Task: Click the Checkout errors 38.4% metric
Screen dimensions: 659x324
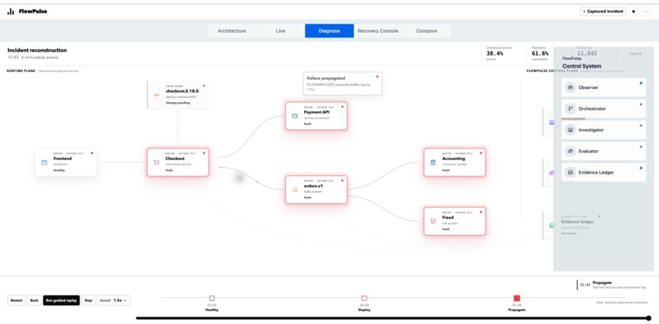Action: 500,53
